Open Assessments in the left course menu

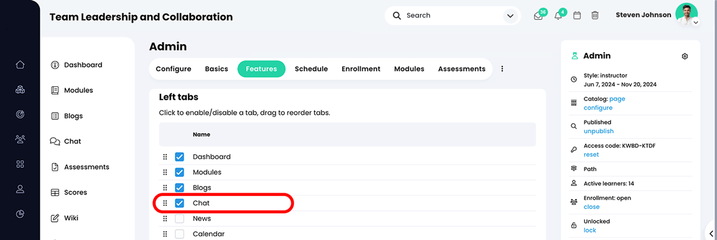pos(80,167)
